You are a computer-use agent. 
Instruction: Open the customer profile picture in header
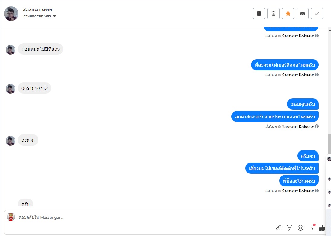coord(11,14)
